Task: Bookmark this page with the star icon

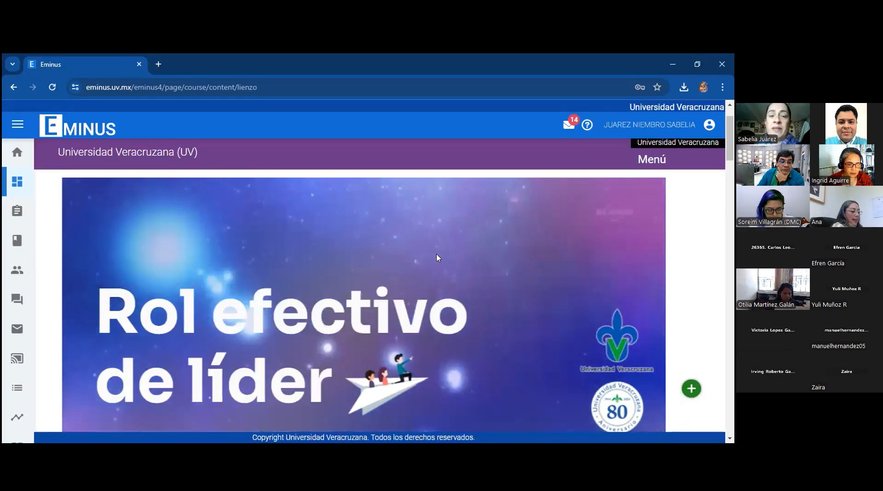Action: click(x=657, y=87)
